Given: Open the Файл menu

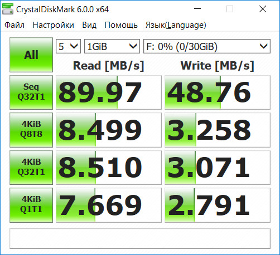Looking at the screenshot, I should (x=15, y=25).
